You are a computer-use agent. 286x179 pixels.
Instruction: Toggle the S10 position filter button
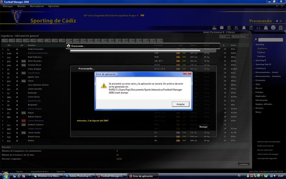(146, 40)
